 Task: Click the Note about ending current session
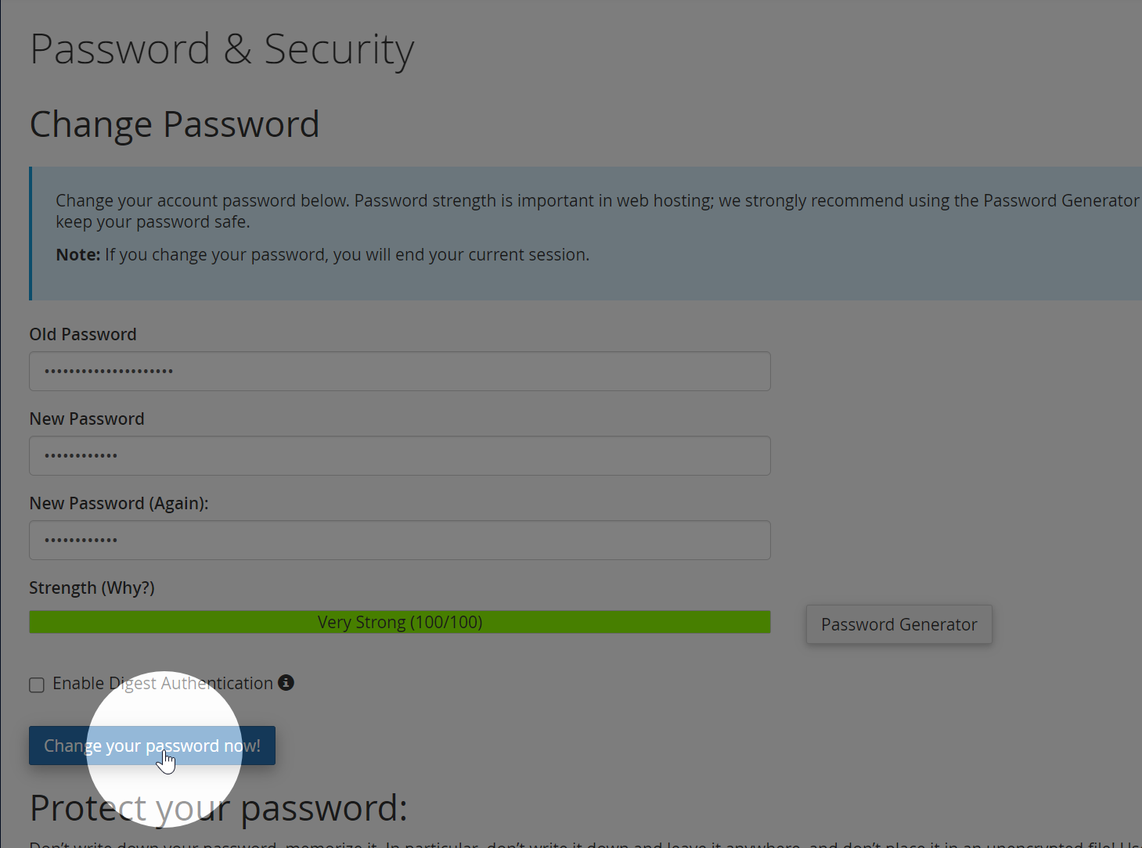point(322,254)
